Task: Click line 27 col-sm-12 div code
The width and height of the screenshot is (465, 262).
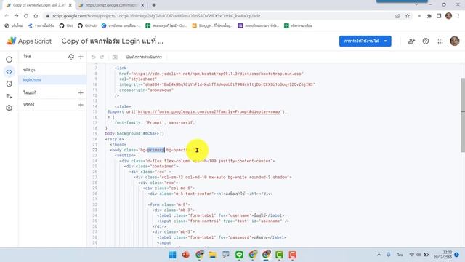Action: click(212, 178)
